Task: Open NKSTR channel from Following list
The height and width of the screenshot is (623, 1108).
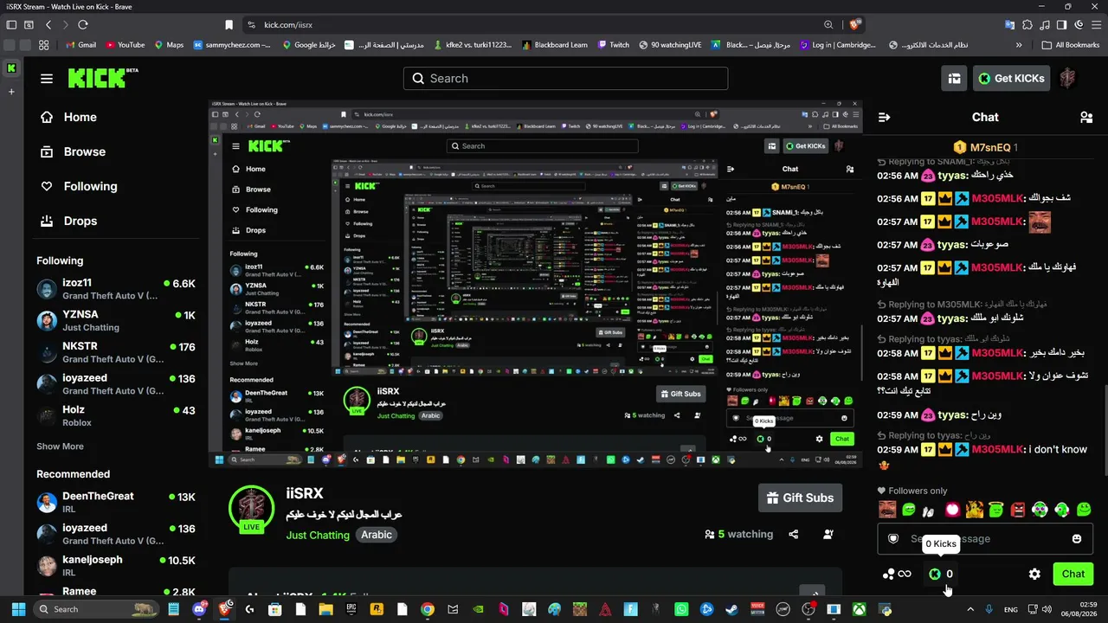Action: click(x=116, y=352)
